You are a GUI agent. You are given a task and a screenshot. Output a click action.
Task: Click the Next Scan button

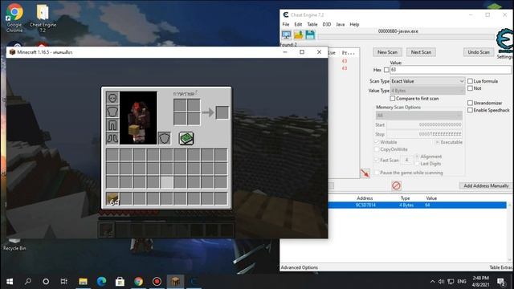tap(421, 52)
